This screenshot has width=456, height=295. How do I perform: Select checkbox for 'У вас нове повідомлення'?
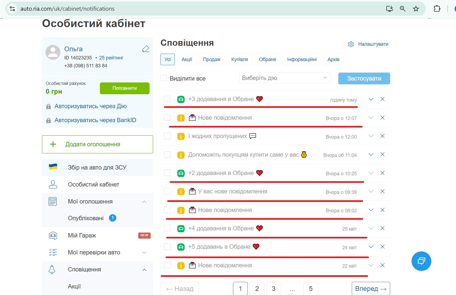167,191
